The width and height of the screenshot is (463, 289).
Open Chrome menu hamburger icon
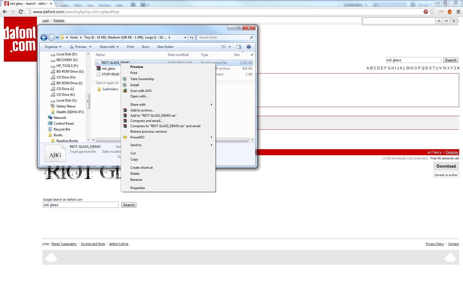[459, 12]
